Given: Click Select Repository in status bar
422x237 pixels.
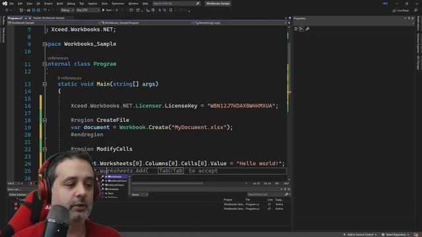Looking at the screenshot, I should (x=396, y=234).
